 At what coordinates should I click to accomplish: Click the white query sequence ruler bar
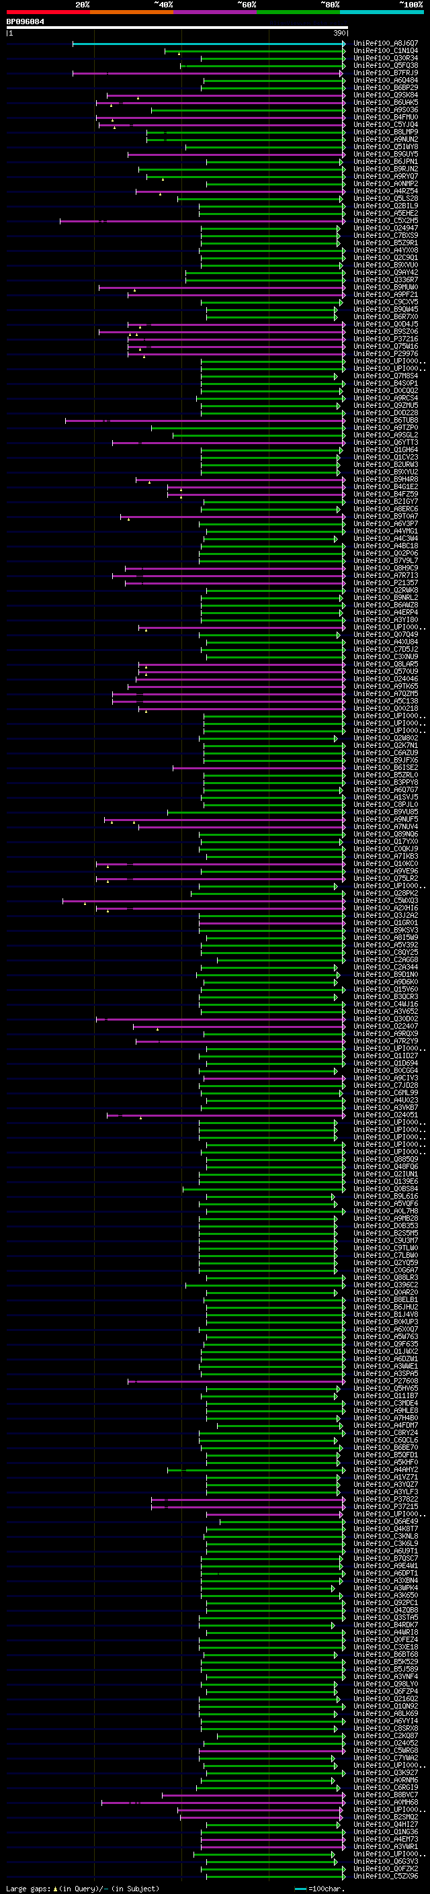[x=177, y=28]
